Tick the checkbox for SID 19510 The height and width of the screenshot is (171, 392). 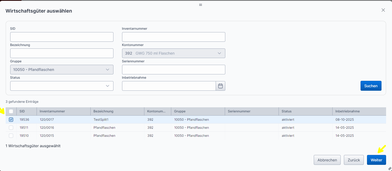point(11,136)
